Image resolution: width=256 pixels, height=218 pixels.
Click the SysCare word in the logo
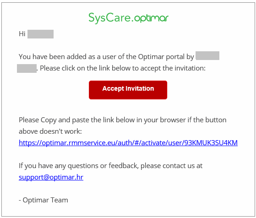tap(109, 18)
